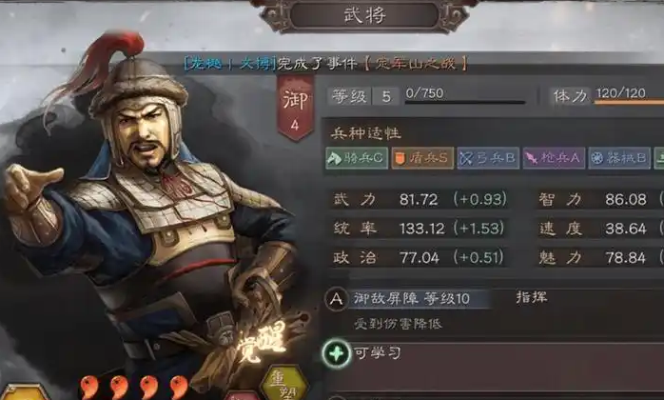The image size is (664, 400).
Task: Select the siege 器械B aptitude badge
Action: pos(619,158)
